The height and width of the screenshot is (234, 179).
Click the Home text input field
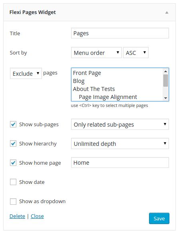point(120,163)
